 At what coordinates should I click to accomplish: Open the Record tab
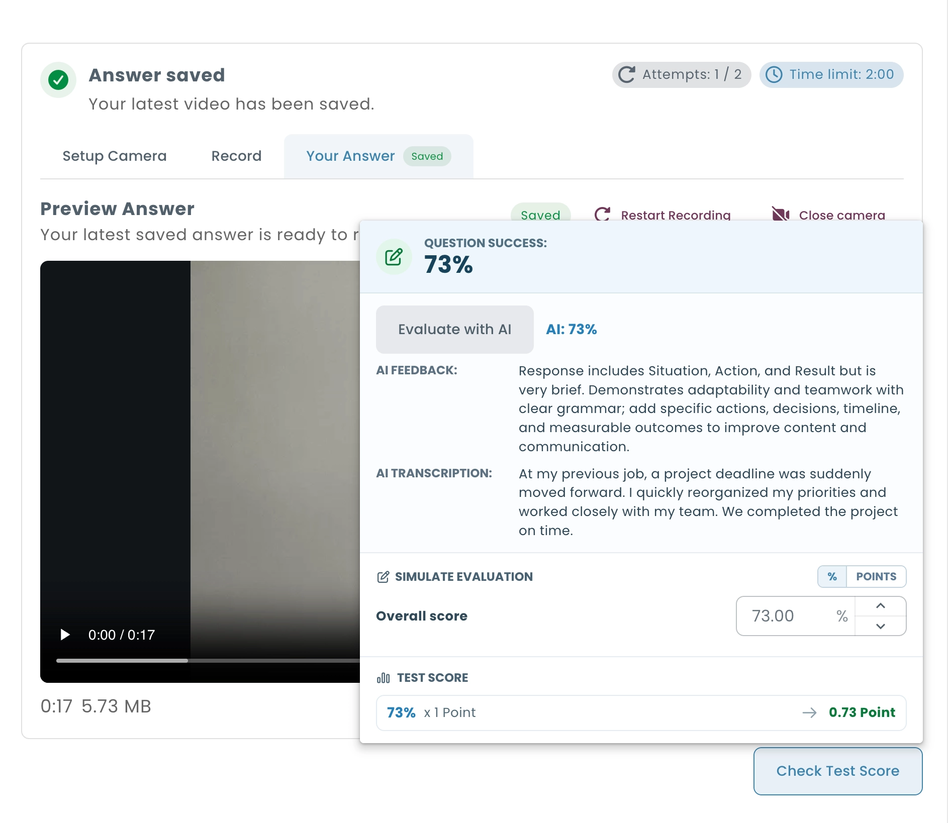[236, 156]
